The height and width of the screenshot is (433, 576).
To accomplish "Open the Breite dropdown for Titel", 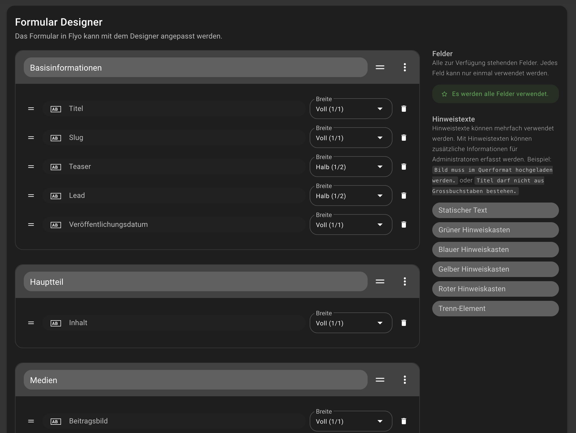I will (351, 109).
